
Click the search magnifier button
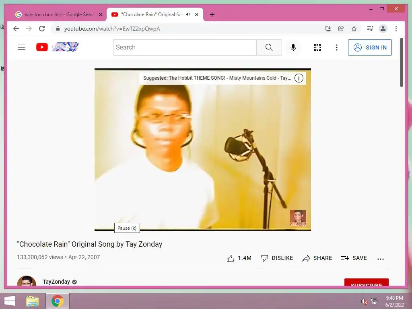tap(269, 47)
